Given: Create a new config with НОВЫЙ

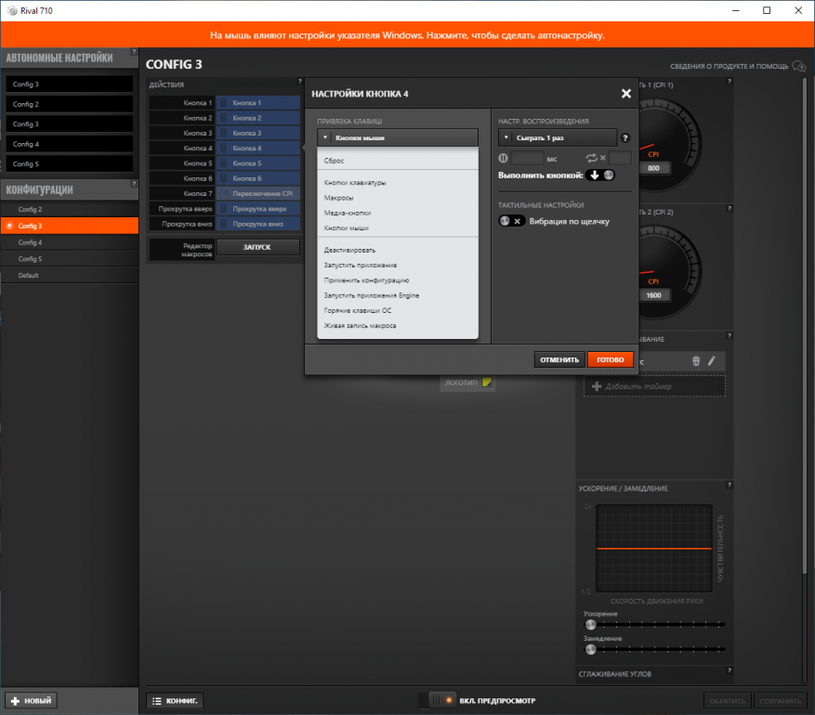Looking at the screenshot, I should tap(32, 700).
